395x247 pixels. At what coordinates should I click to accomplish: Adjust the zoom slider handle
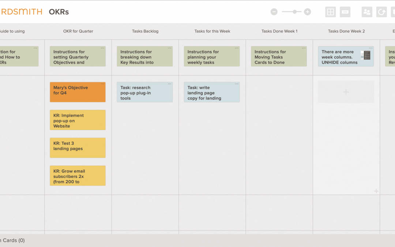[294, 12]
